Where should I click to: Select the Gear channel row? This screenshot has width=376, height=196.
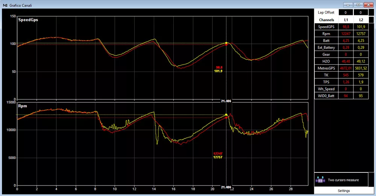[341, 54]
